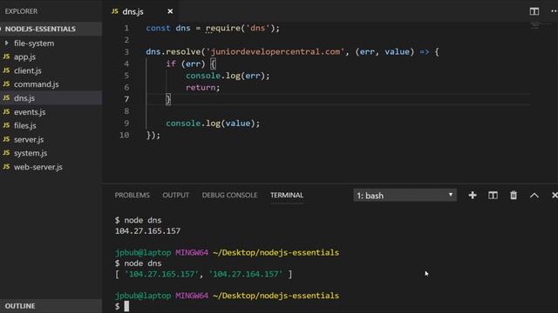Open the editor More Actions ellipsis
The image size is (558, 313).
(555, 11)
